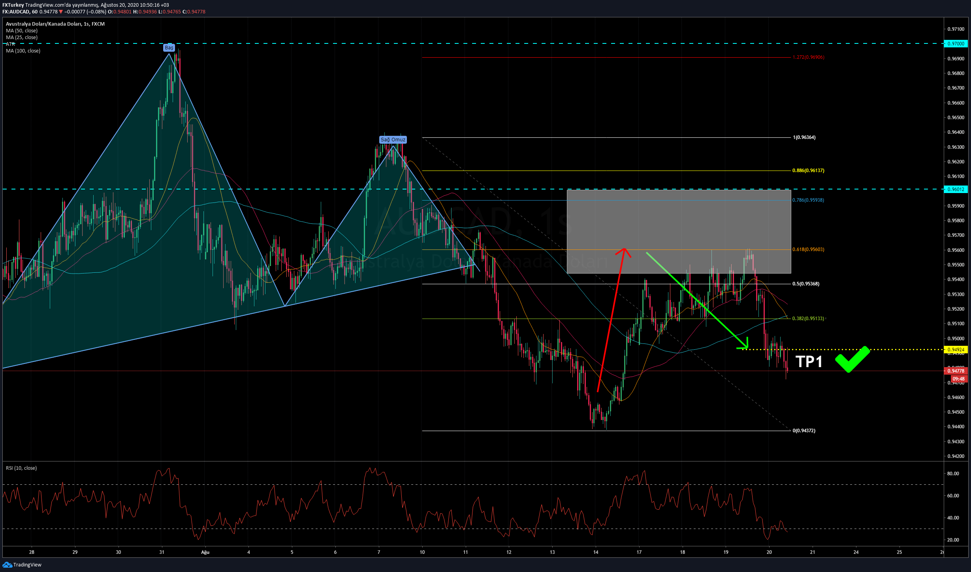
Task: Select the 0.618(0.95603) Fibonacci label
Action: [x=808, y=249]
